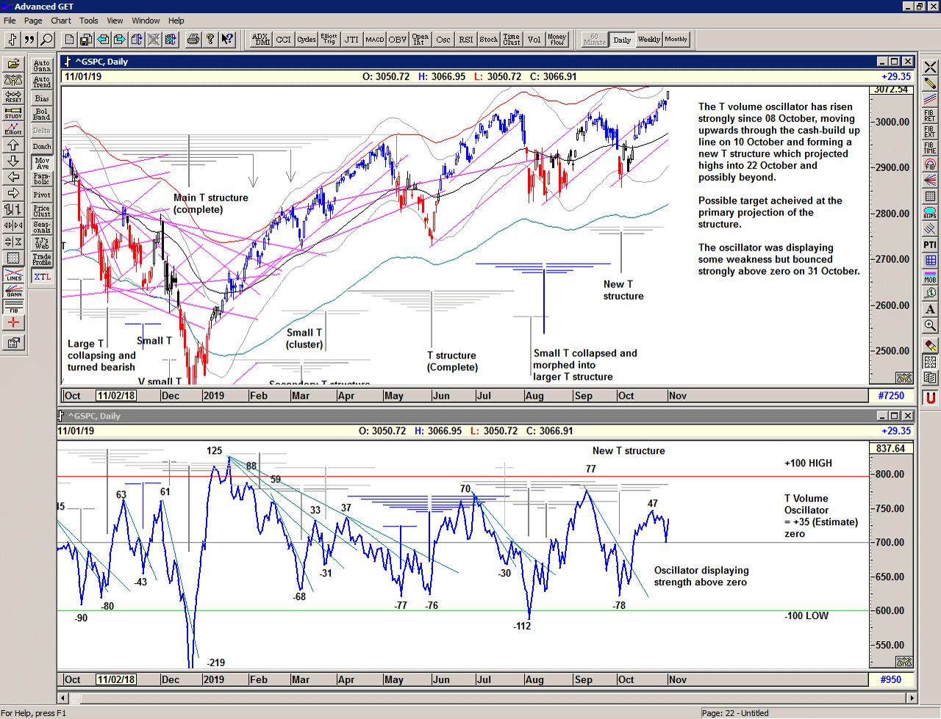Open the Window menu
The image size is (941, 719).
pos(146,21)
